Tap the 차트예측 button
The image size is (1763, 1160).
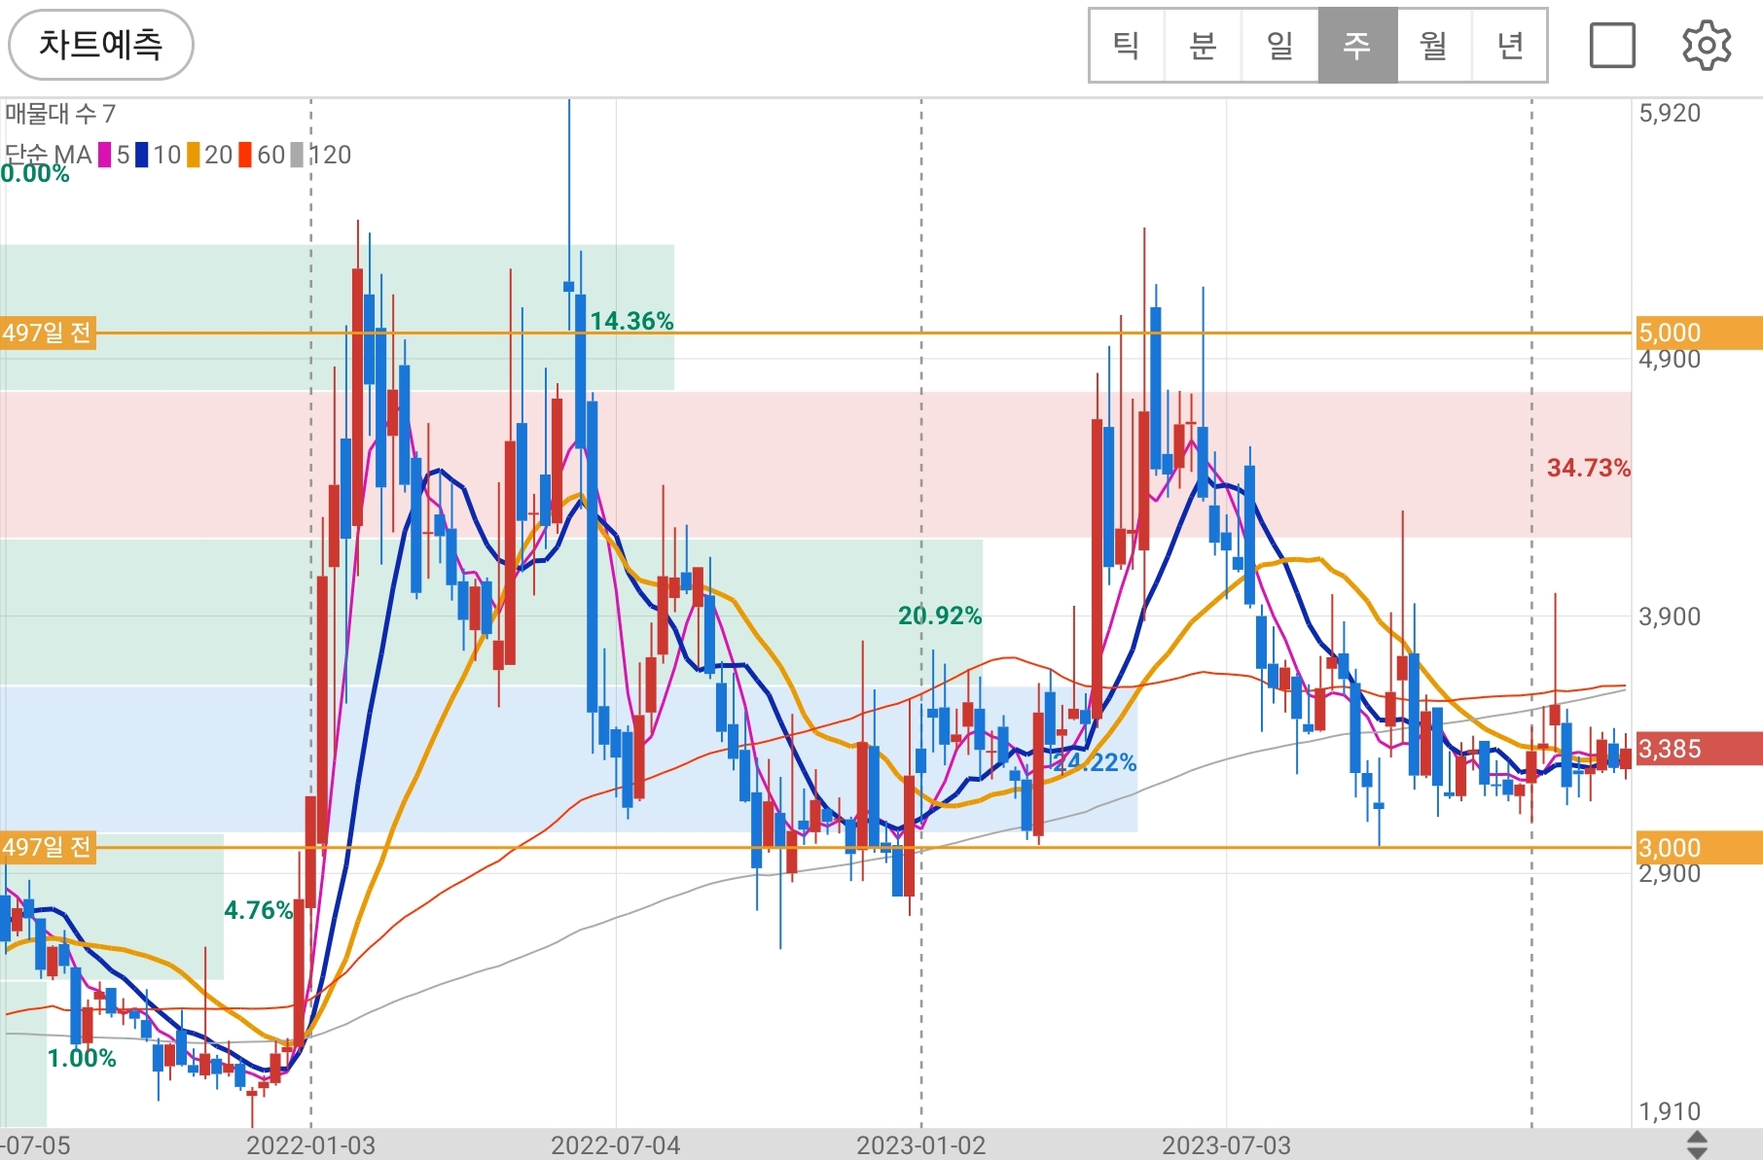[x=101, y=45]
